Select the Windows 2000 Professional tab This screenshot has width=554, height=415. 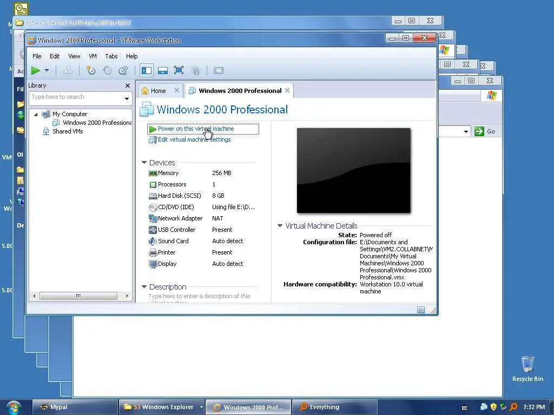point(240,91)
